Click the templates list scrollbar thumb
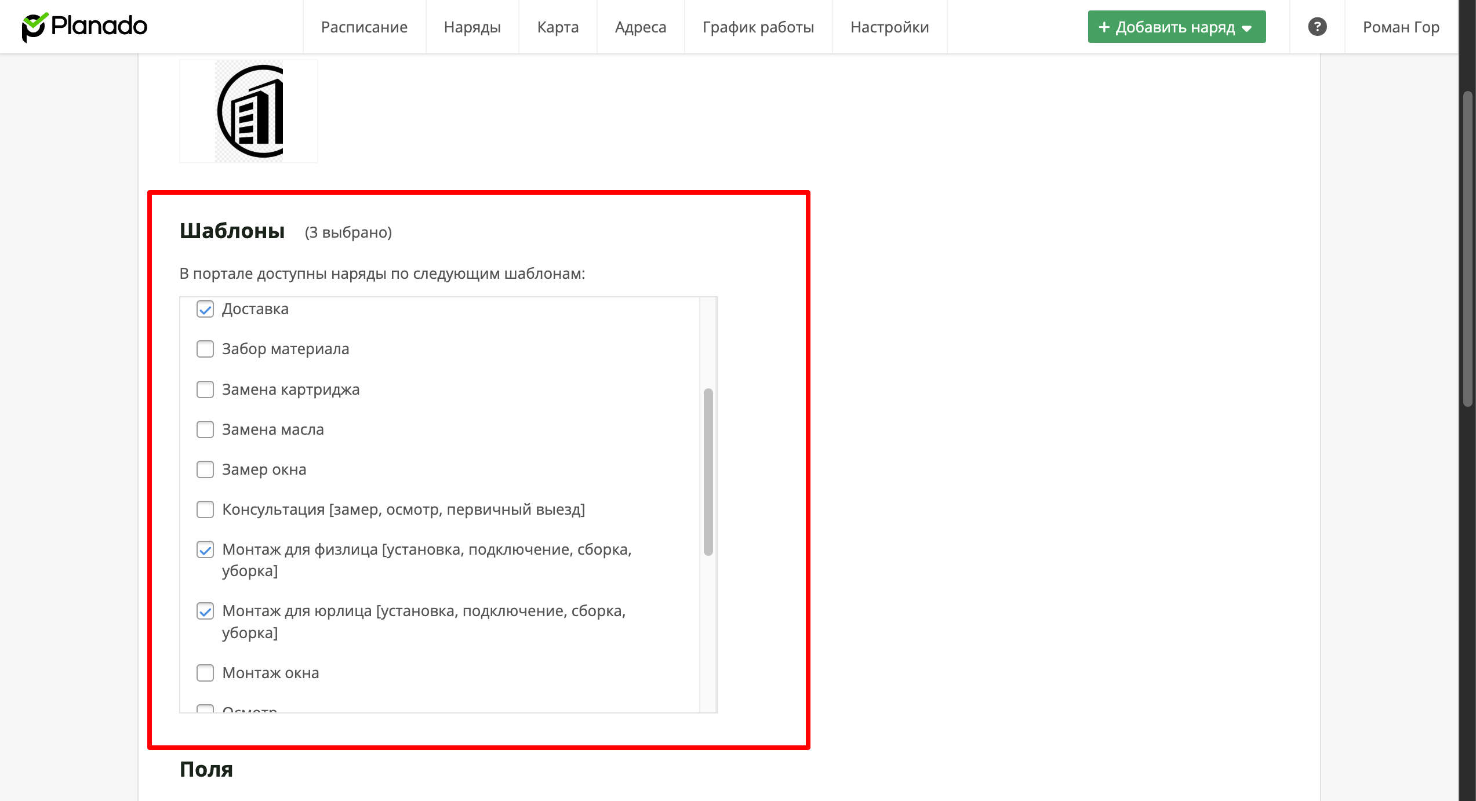The image size is (1476, 801). click(708, 472)
